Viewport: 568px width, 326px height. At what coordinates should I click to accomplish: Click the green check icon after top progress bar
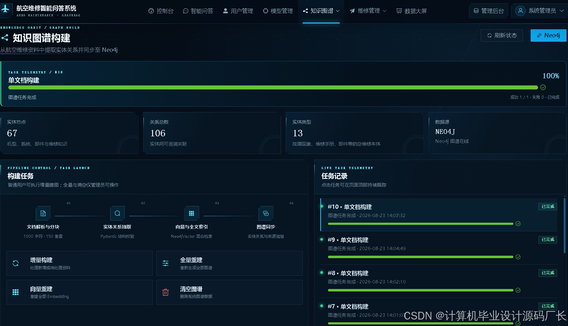[x=543, y=87]
